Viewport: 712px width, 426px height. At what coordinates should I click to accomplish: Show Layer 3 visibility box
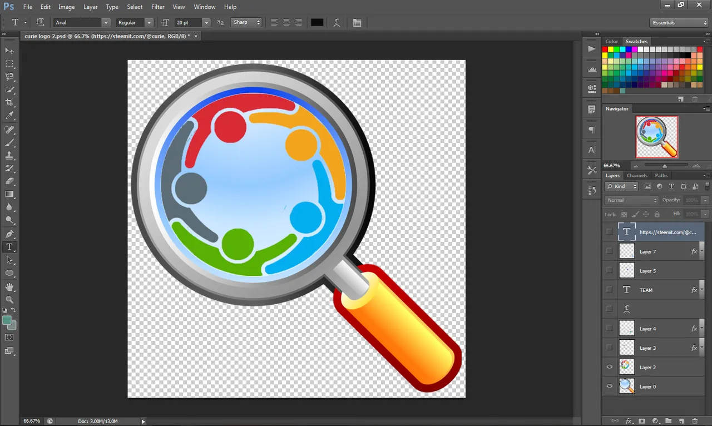tap(609, 348)
